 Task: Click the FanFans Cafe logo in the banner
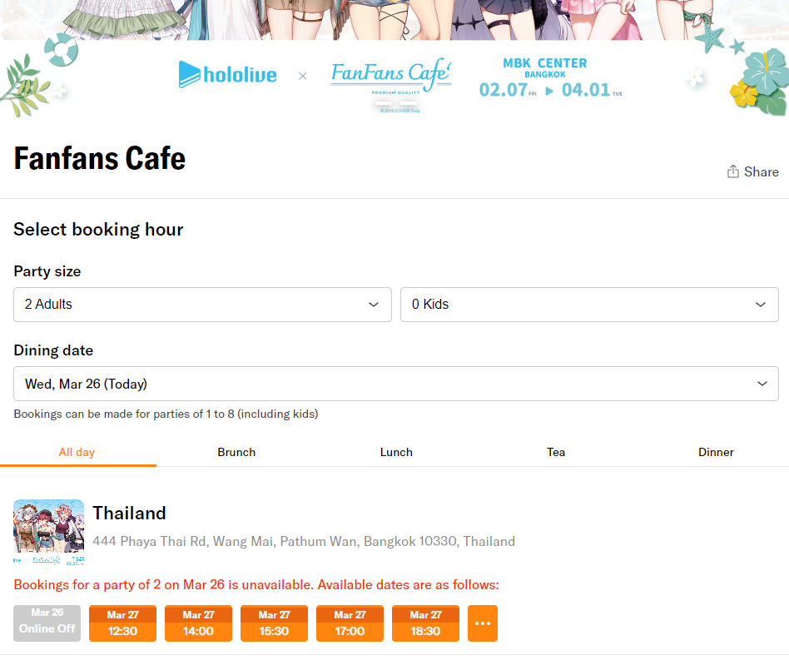[391, 75]
